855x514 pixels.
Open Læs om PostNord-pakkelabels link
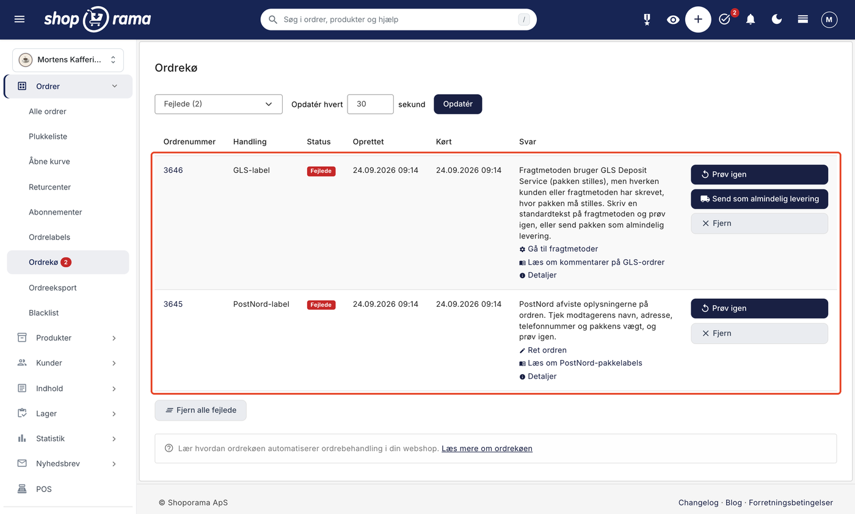581,363
